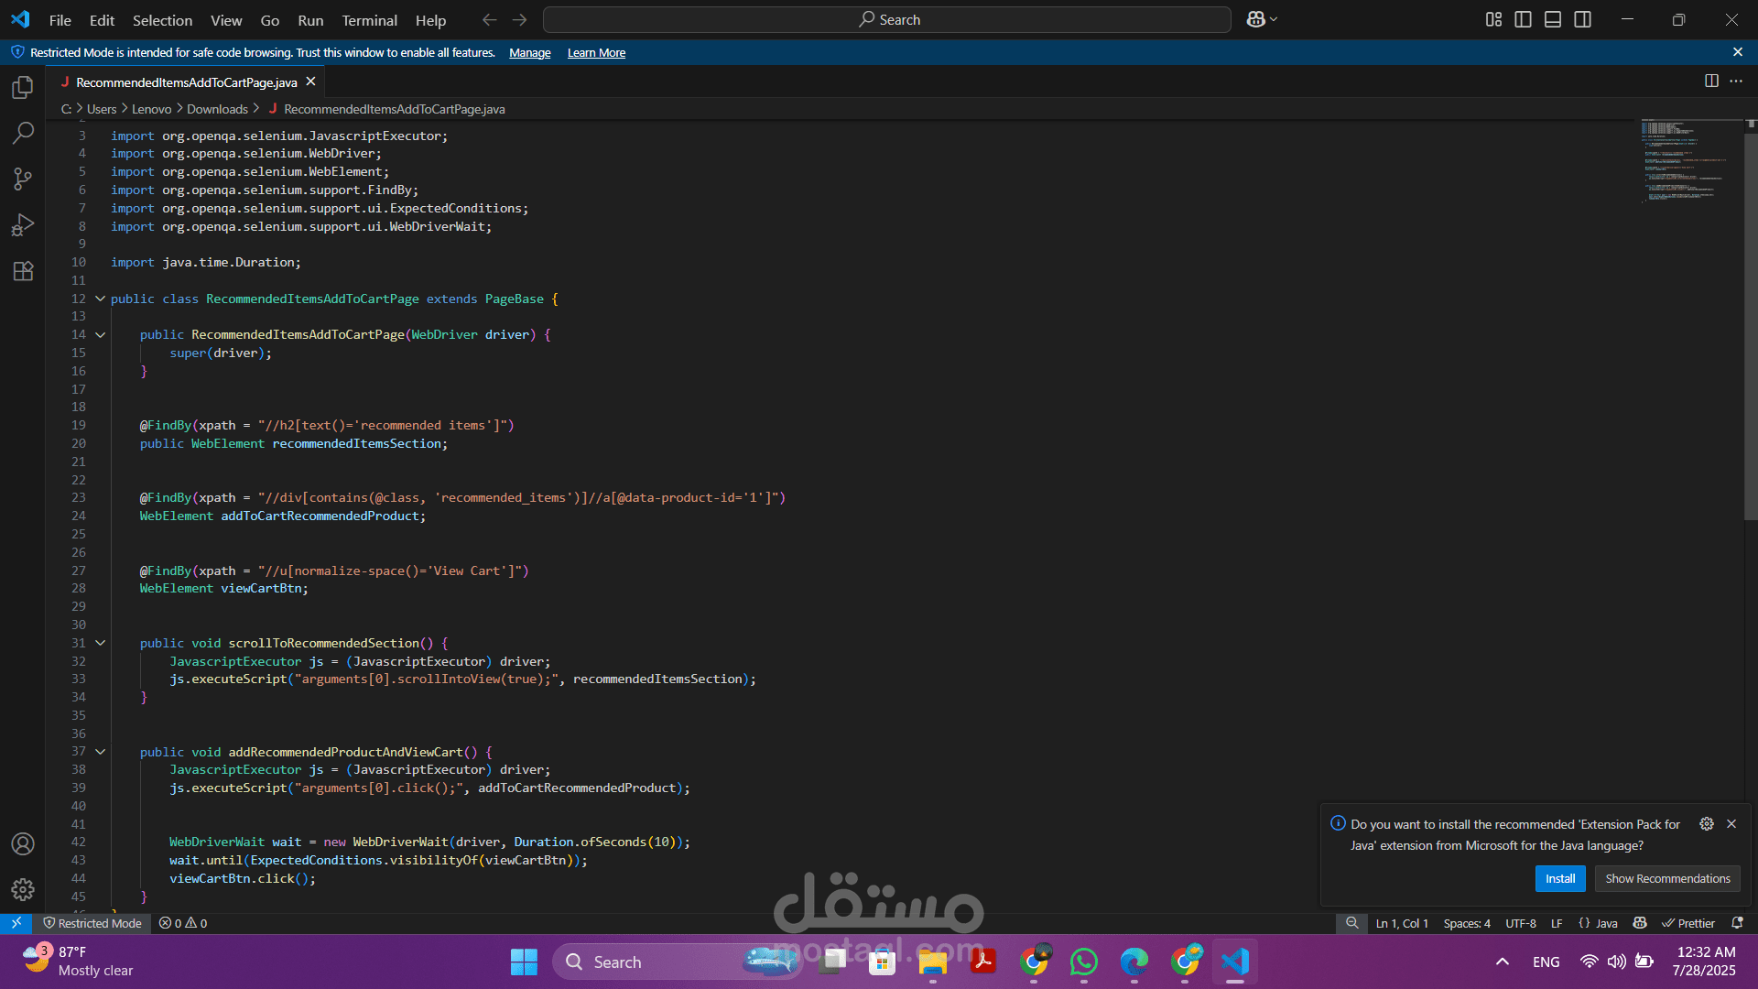Open Manage gear in activity bar
The height and width of the screenshot is (989, 1758).
[x=23, y=889]
